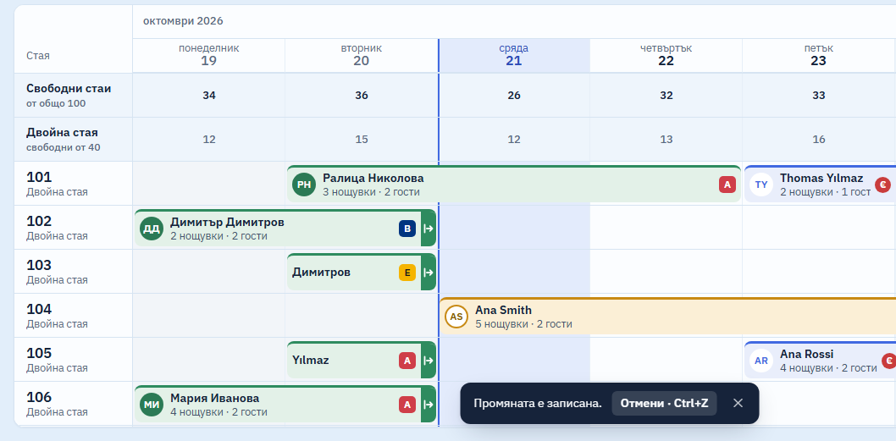896x441 pixels.
Task: Click free rooms count 36 for Tuesday
Action: 361,96
